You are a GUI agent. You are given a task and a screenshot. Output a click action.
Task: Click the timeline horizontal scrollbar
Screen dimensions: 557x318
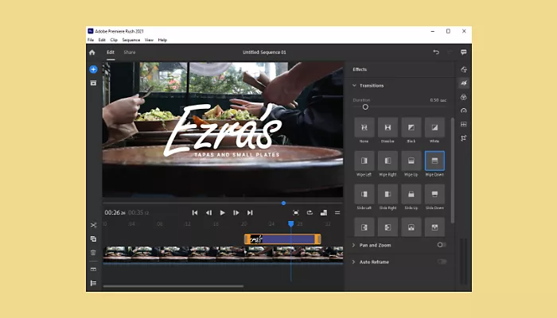[173, 286]
